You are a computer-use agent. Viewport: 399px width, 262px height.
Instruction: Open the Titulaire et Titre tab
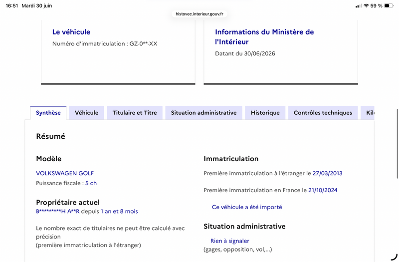[x=135, y=113]
